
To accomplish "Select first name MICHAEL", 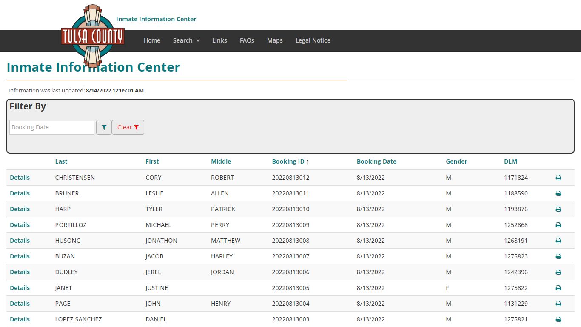I will coord(158,225).
